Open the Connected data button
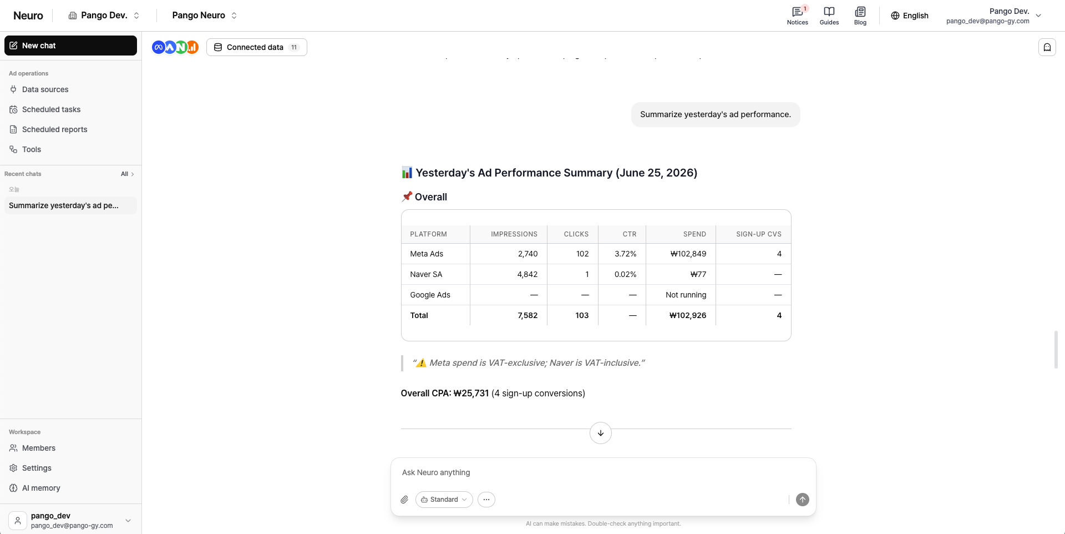This screenshot has height=534, width=1065. 256,47
